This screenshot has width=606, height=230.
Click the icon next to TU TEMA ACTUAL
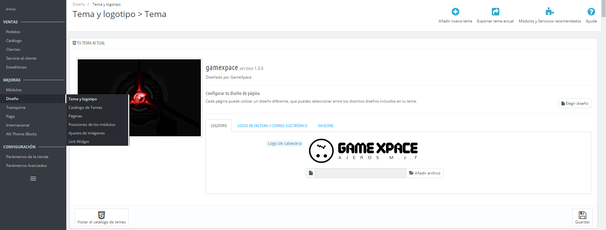coord(74,43)
